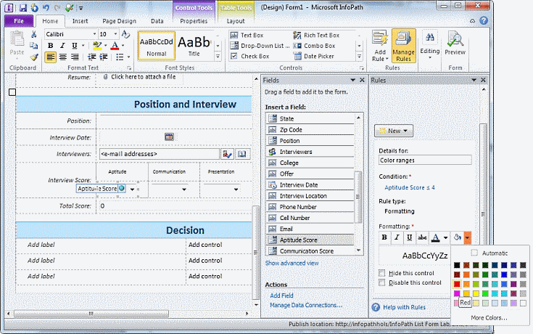The height and width of the screenshot is (334, 533).
Task: Insert a Combo Box control
Action: pyautogui.click(x=314, y=46)
